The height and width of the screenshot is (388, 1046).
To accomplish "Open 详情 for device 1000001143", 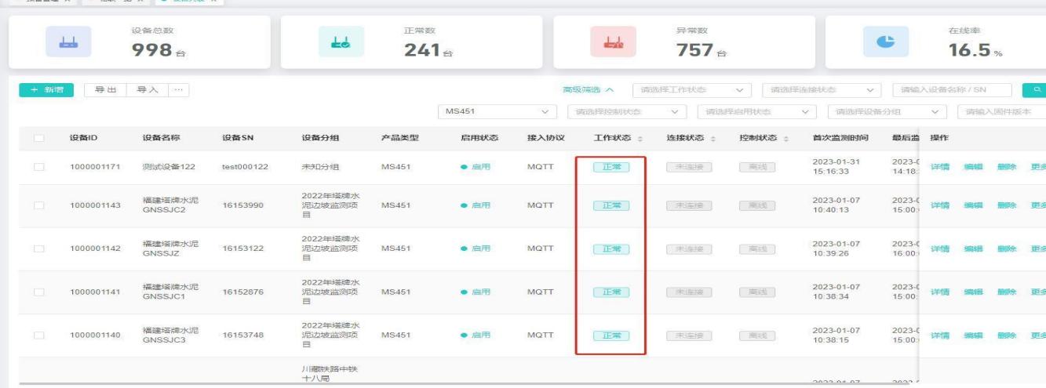I will 940,205.
